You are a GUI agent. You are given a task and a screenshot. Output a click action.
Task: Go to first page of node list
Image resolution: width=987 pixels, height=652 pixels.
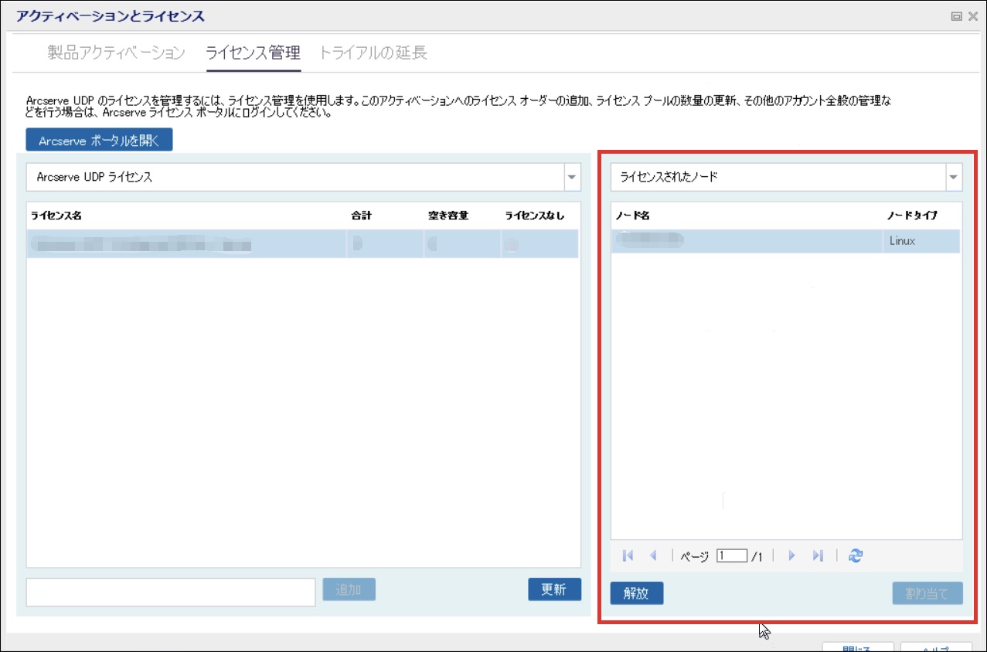(x=628, y=555)
